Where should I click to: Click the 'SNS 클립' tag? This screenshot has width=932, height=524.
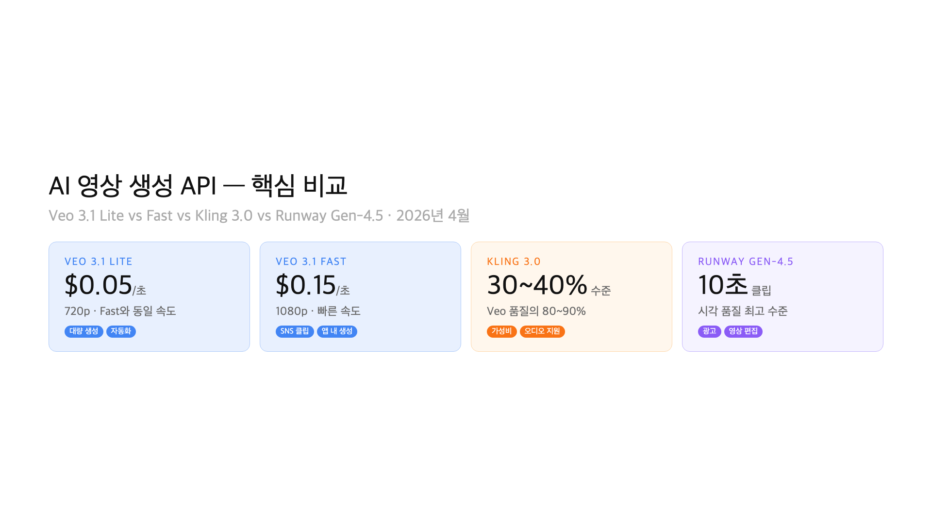[295, 331]
